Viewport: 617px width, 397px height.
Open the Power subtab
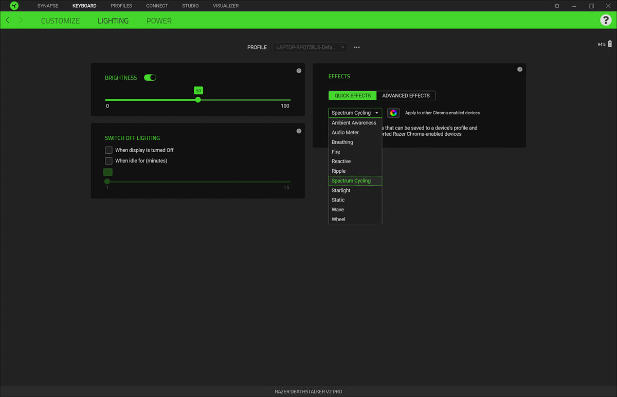click(159, 21)
